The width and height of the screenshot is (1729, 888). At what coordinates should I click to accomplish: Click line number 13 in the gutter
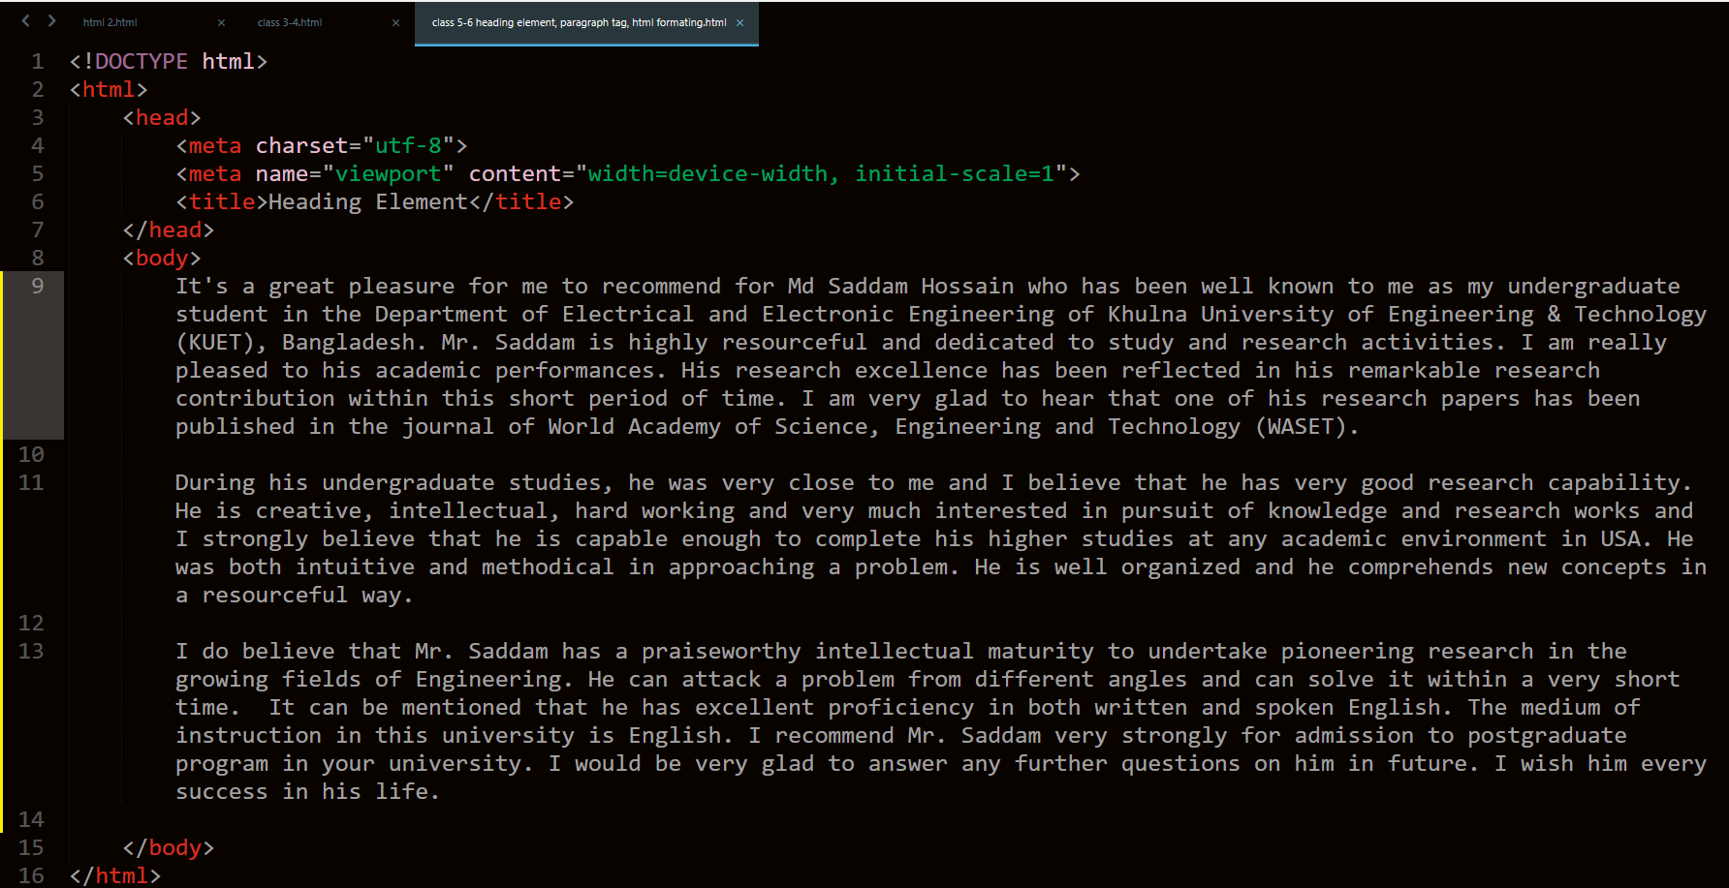pos(31,651)
